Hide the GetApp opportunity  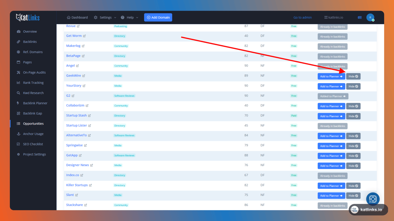pyautogui.click(x=353, y=156)
